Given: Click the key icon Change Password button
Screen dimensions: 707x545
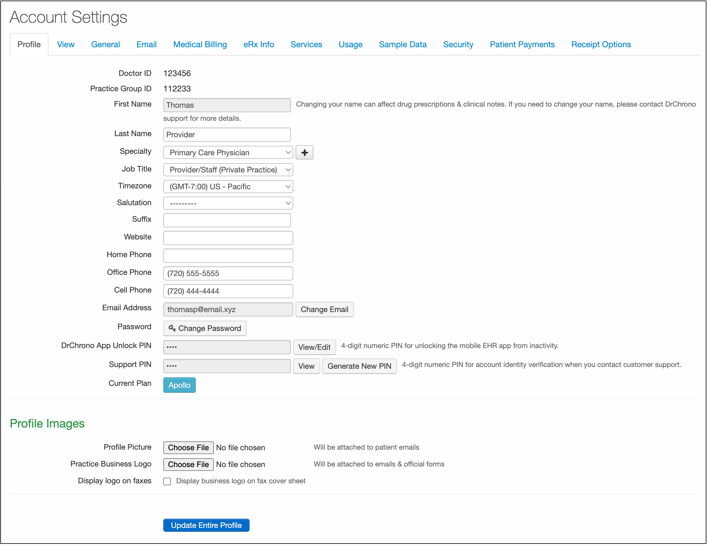Looking at the screenshot, I should click(x=205, y=328).
